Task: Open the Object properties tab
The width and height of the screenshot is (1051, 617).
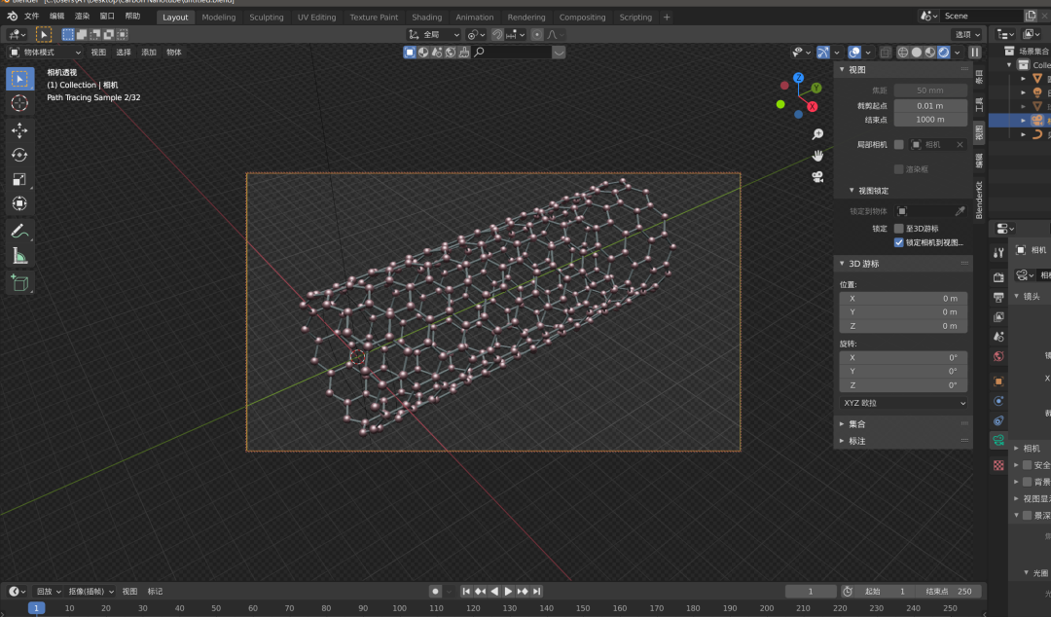Action: click(998, 381)
